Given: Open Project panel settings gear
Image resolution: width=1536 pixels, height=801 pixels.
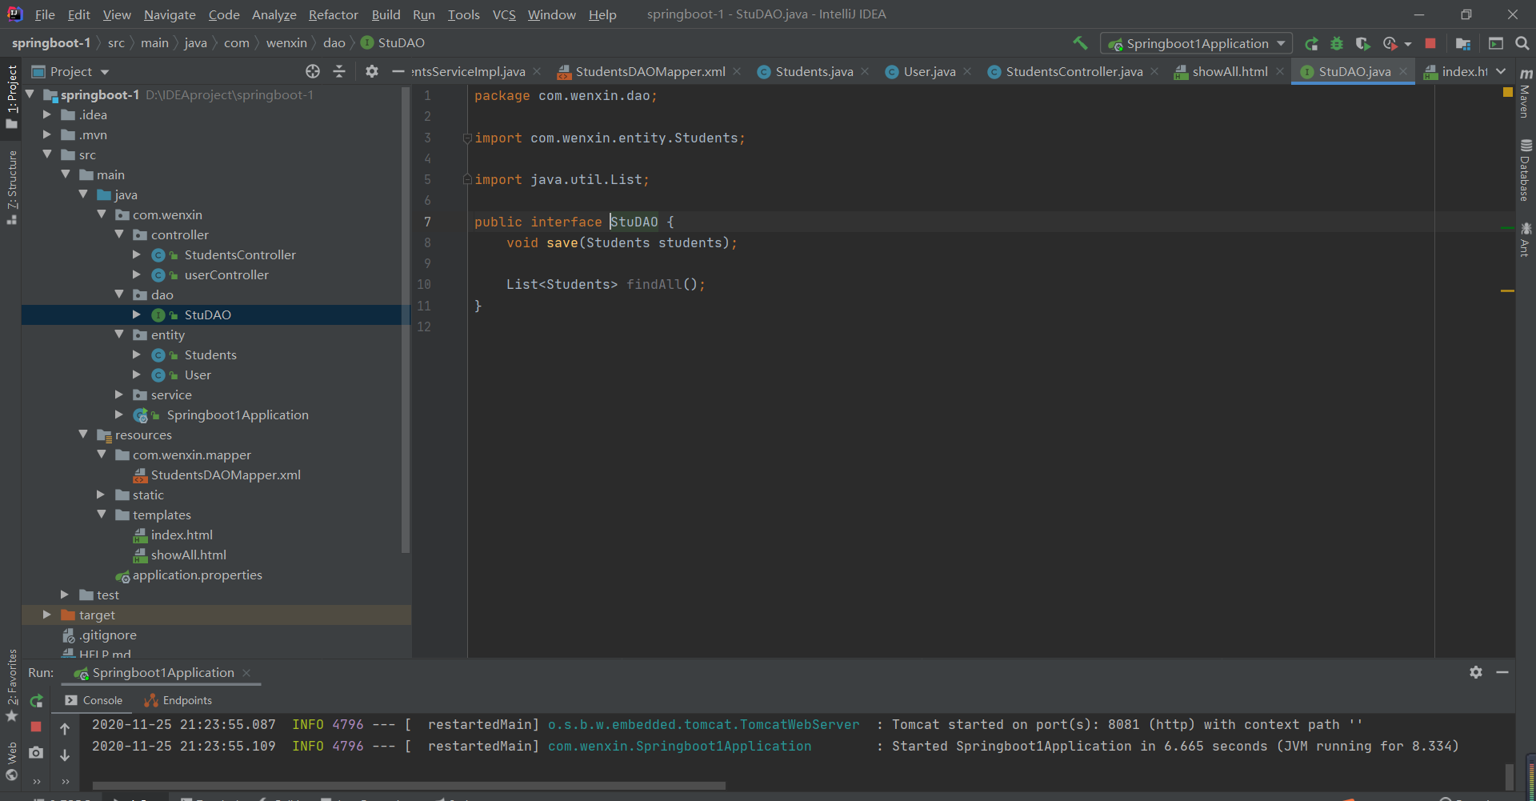Looking at the screenshot, I should click(x=372, y=71).
